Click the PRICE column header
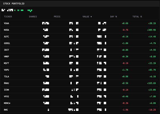 57,17
